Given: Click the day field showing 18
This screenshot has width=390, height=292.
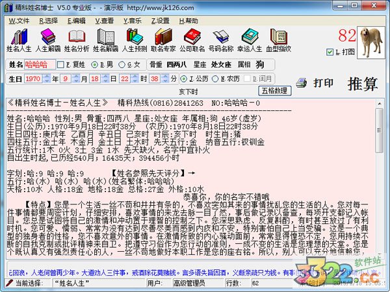Looking at the screenshot, I should pos(96,79).
